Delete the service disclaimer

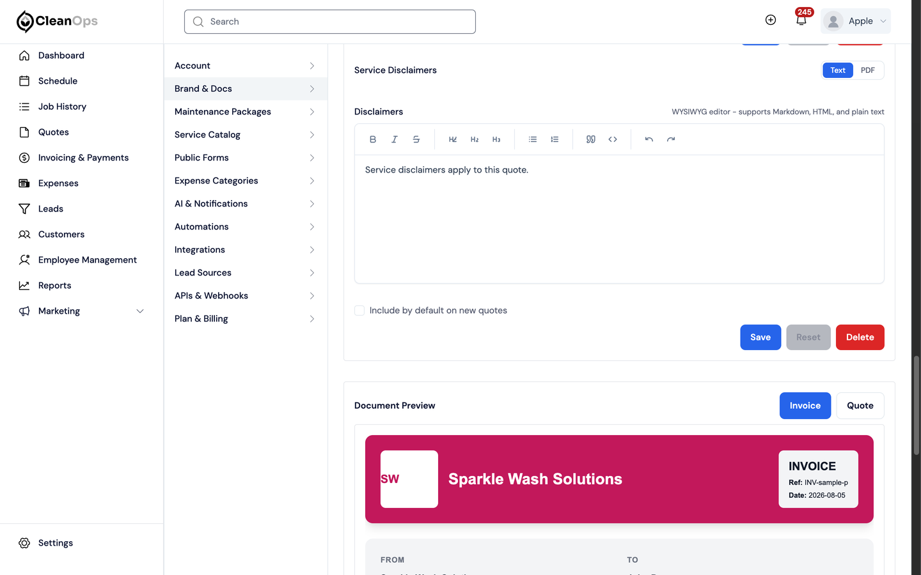coord(860,337)
